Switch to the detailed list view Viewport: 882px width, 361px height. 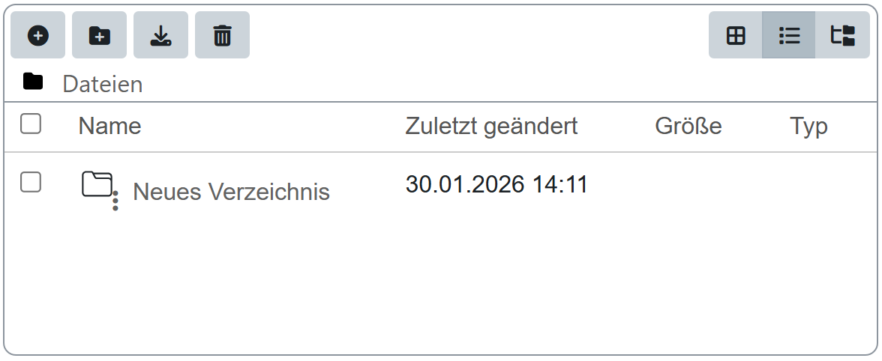click(x=789, y=35)
